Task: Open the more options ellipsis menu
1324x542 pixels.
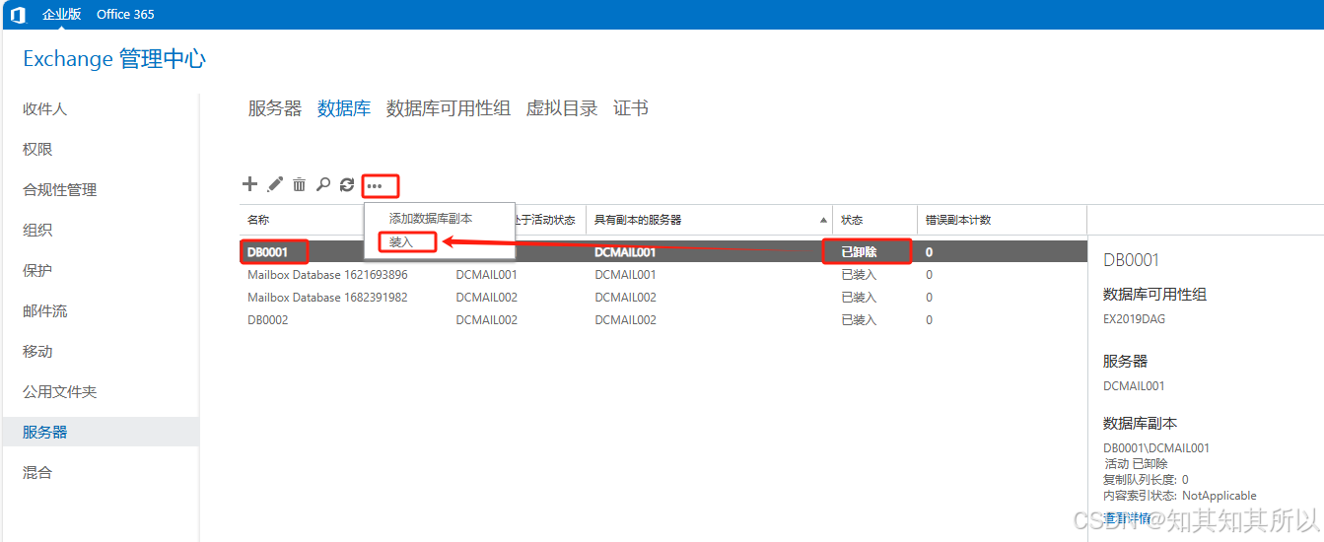Action: (x=375, y=185)
